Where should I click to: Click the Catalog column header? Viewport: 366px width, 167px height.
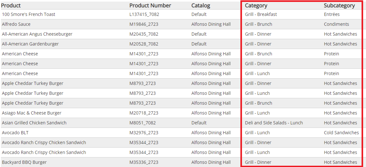click(x=201, y=5)
